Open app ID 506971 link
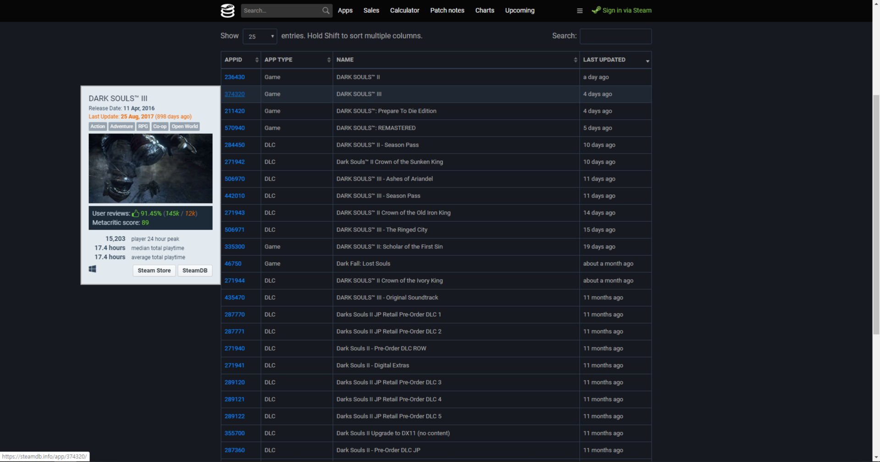 coord(234,230)
